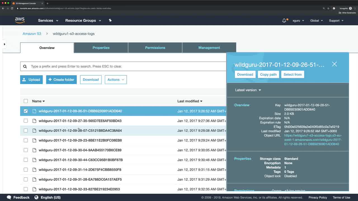Click the globe language icon in footer
This screenshot has width=358, height=201.
point(36,197)
